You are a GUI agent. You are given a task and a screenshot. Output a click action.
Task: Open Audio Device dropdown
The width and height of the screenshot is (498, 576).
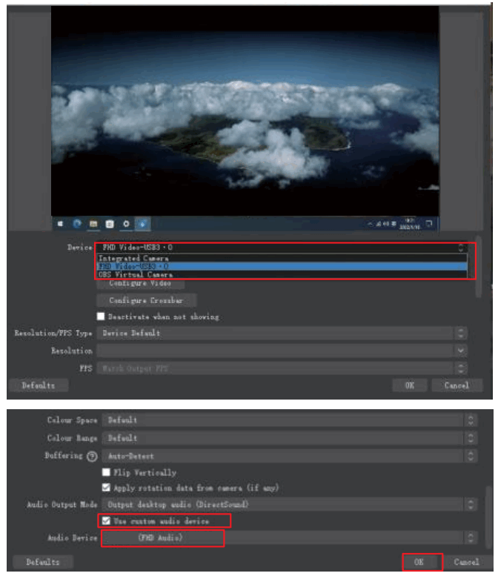pos(290,537)
